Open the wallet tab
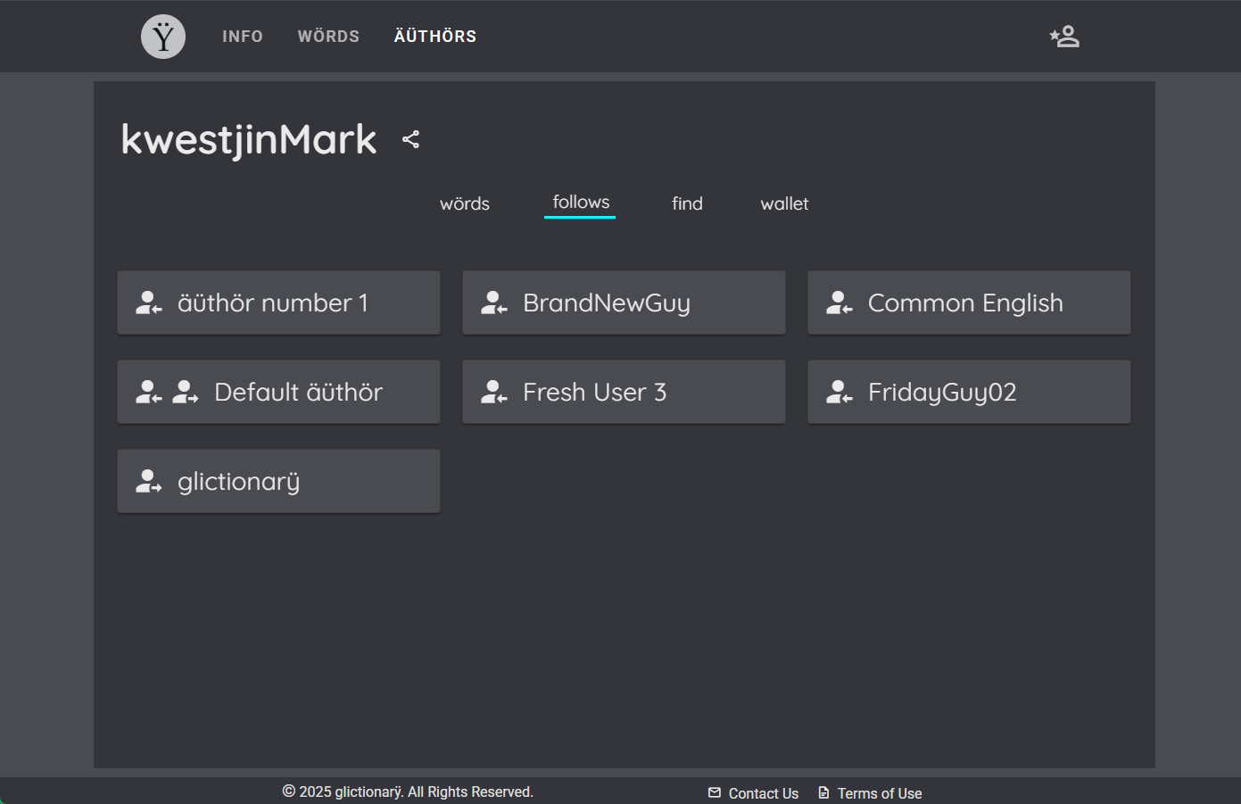This screenshot has width=1241, height=804. tap(784, 203)
